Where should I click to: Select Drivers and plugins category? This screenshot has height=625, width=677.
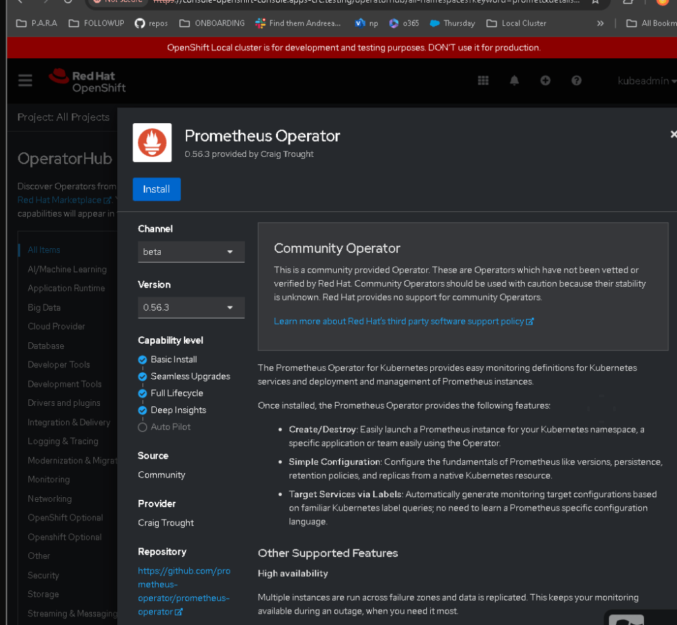pyautogui.click(x=64, y=403)
